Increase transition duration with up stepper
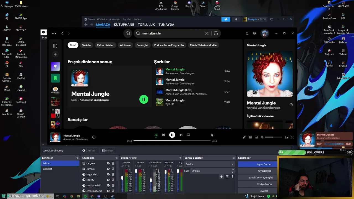 (233, 169)
